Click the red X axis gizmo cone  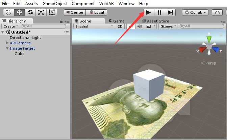click(x=203, y=50)
